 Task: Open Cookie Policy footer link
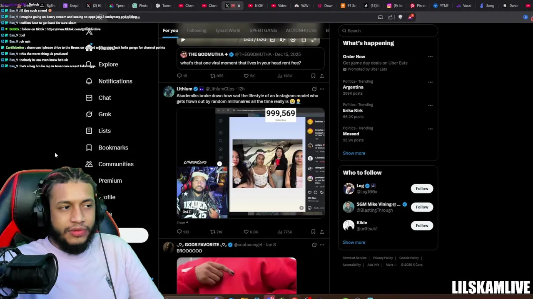[409, 258]
